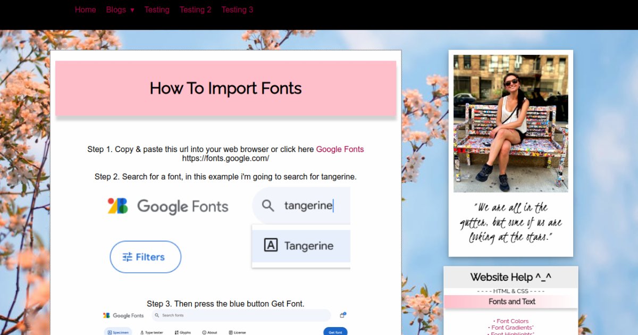Select the 'A' font icon beside Tangerine

tap(270, 246)
